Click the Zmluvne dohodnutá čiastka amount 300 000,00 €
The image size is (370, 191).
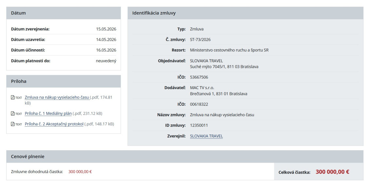(80, 172)
